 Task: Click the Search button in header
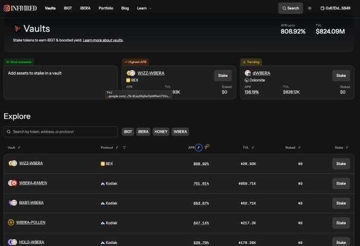pos(291,8)
